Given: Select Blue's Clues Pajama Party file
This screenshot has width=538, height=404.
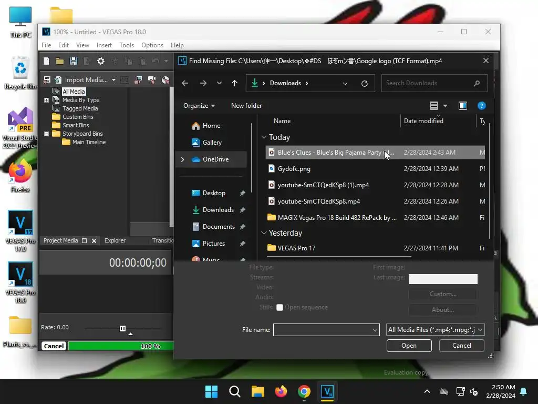Looking at the screenshot, I should [x=375, y=153].
